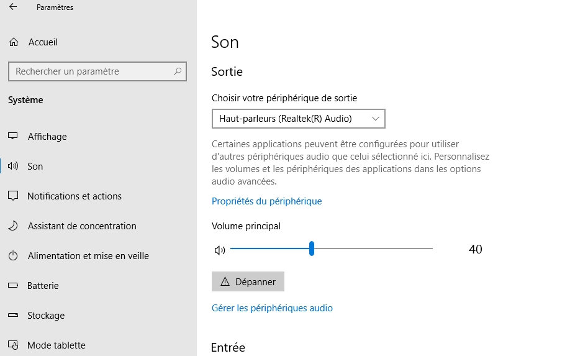This screenshot has height=356, width=570.
Task: Open the output device dropdown
Action: point(298,118)
